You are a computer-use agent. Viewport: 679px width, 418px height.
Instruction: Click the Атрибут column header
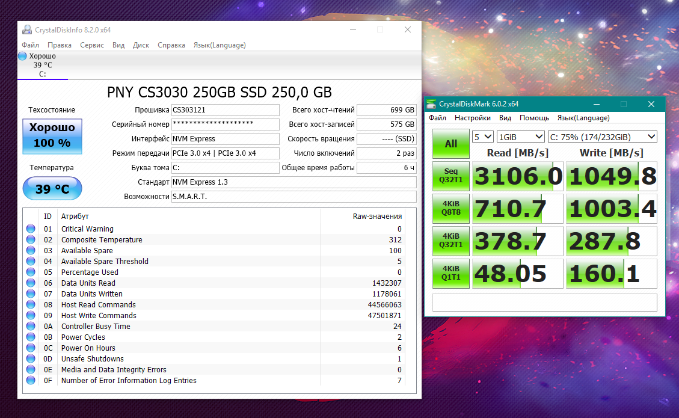click(x=75, y=216)
